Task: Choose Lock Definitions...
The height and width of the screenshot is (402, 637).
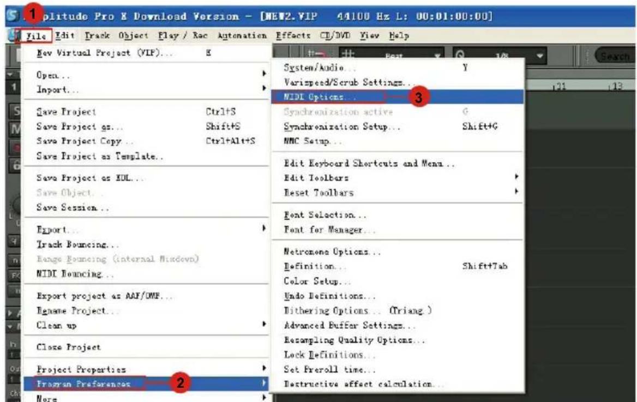Action: click(x=398, y=355)
